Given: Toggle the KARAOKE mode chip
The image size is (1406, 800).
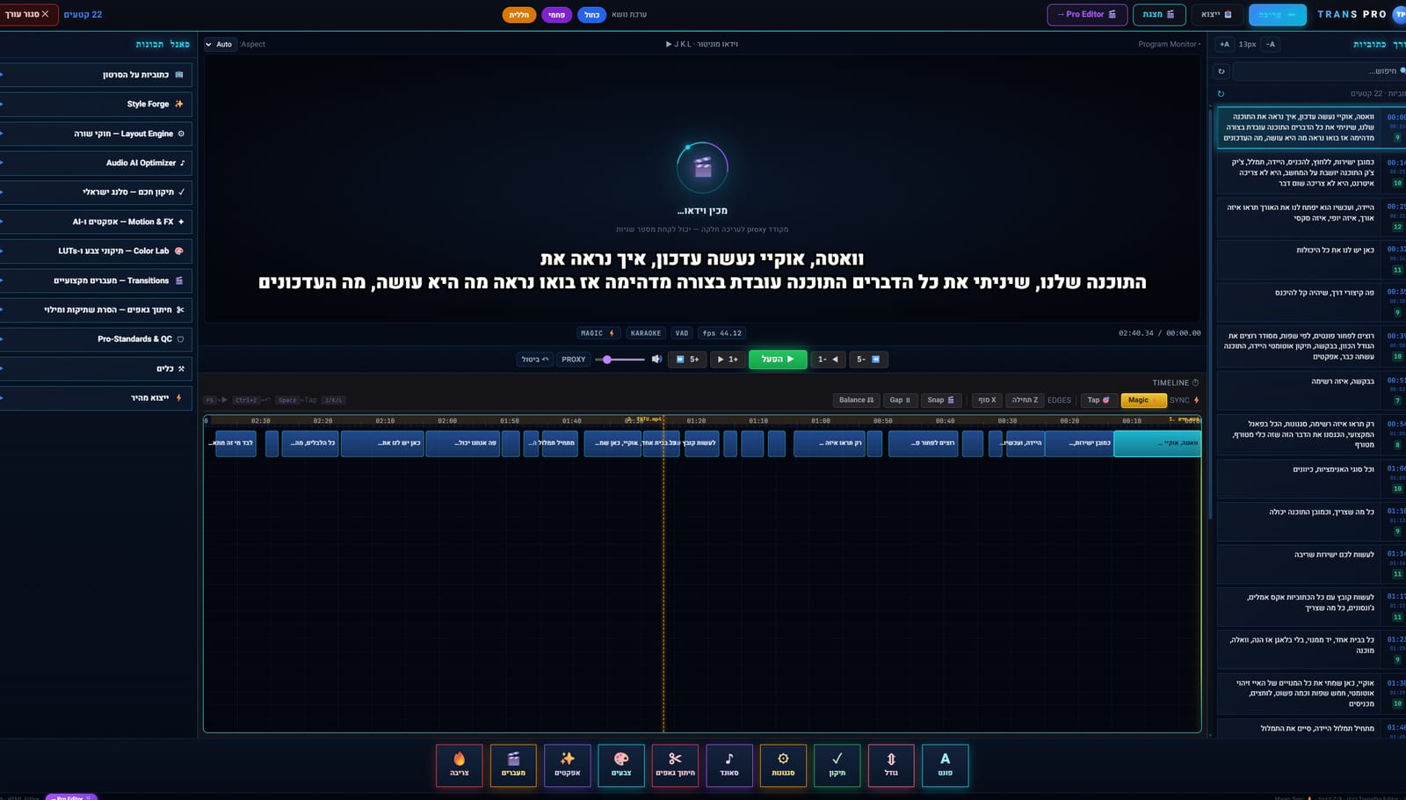Looking at the screenshot, I should 646,333.
